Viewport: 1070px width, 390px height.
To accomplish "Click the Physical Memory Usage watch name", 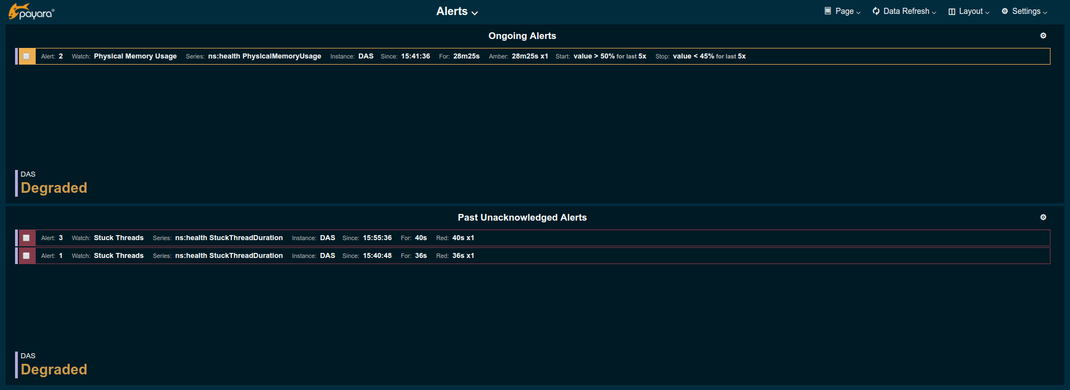I will [135, 56].
